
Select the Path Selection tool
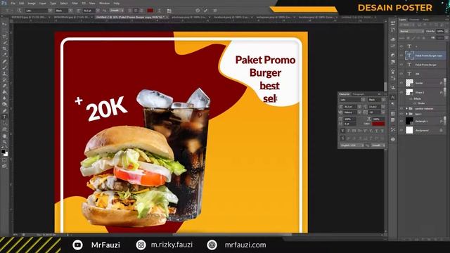[5, 123]
